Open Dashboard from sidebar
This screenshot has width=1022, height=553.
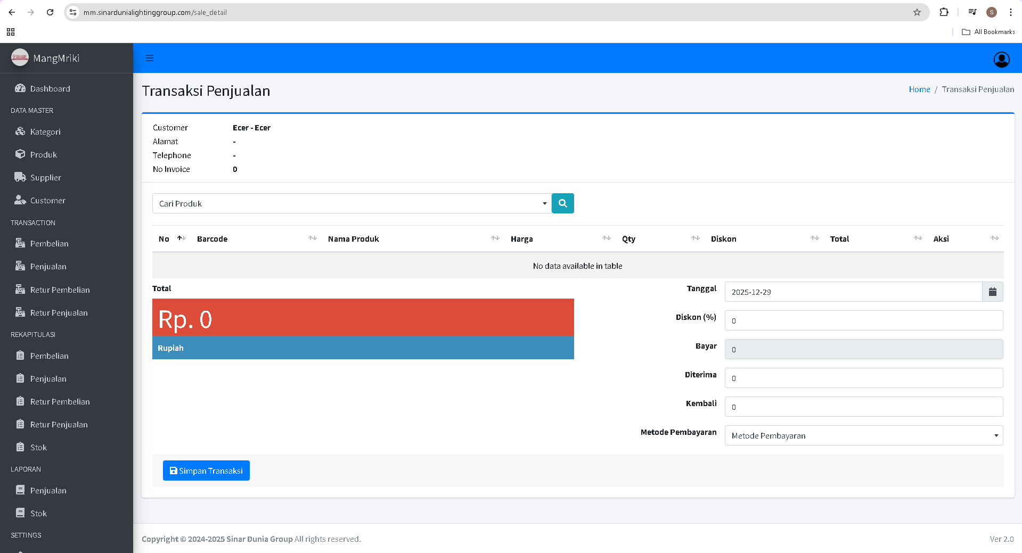66,88
